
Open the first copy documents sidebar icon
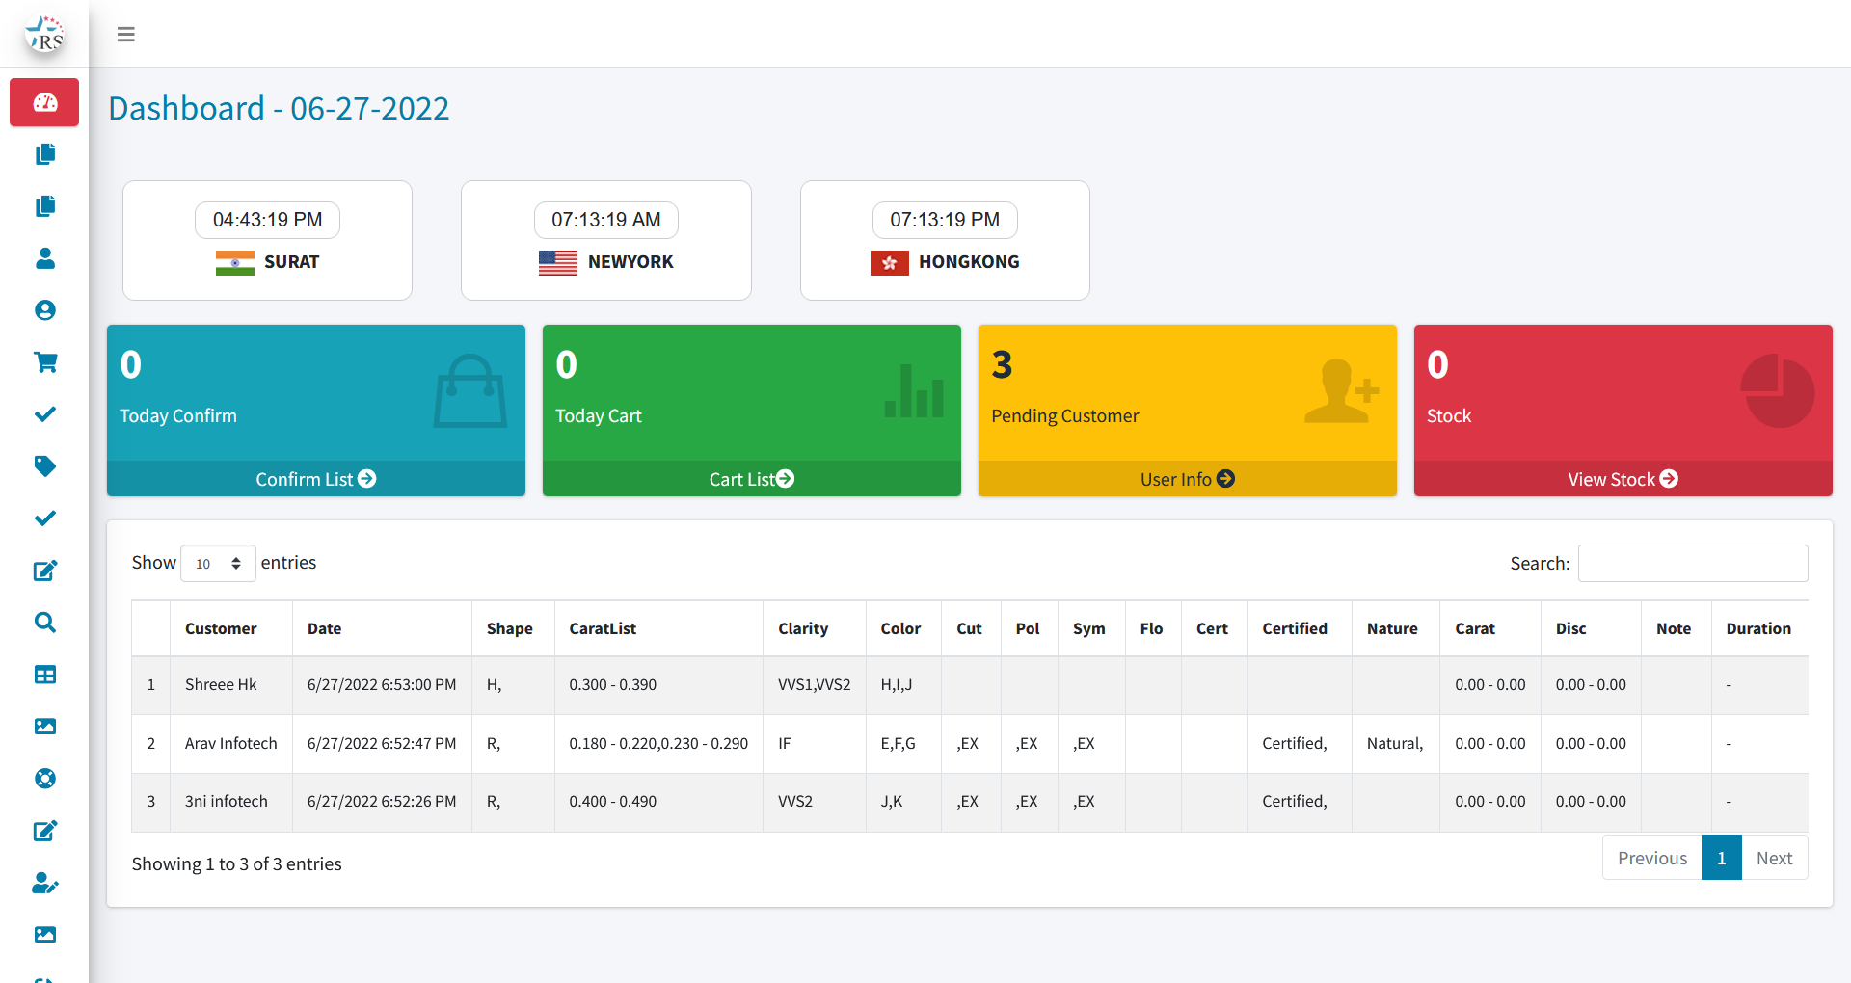tap(44, 154)
